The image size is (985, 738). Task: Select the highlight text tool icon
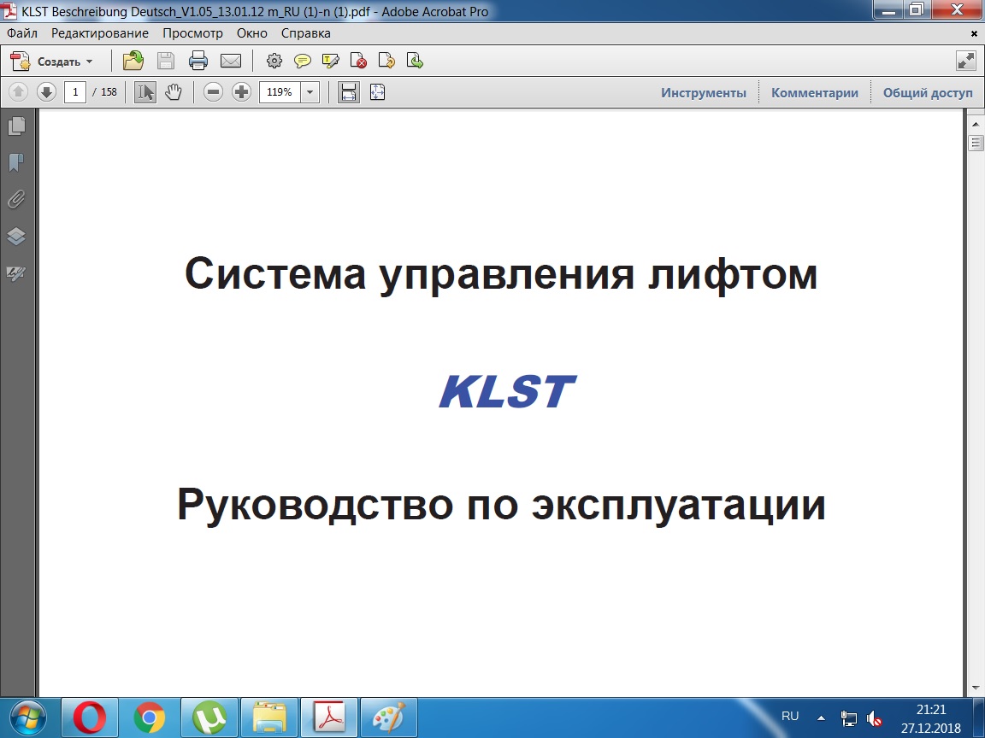(330, 61)
